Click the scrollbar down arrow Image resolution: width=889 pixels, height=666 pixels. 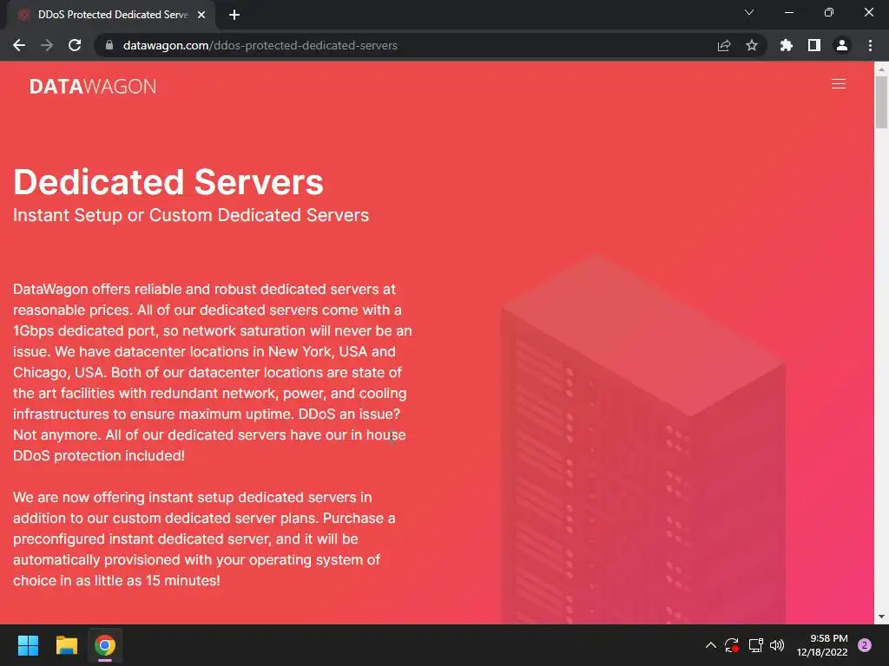(x=881, y=617)
